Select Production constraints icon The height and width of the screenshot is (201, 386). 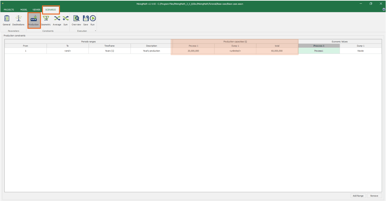(34, 20)
